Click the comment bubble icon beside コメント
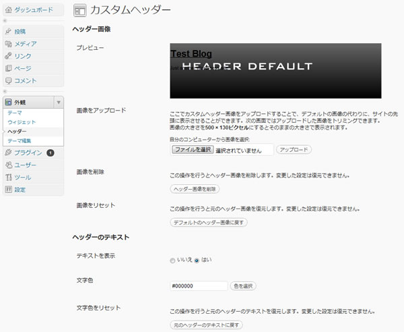 point(8,81)
